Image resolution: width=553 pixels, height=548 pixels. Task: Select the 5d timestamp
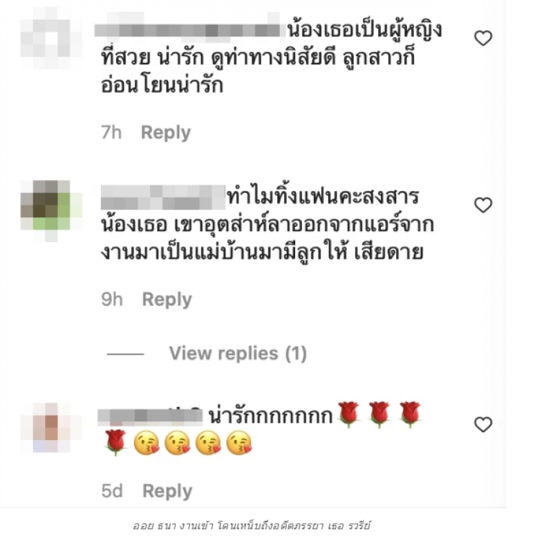click(112, 491)
